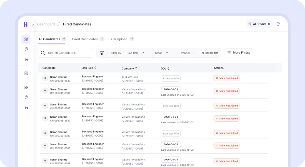This screenshot has width=305, height=167.
Task: Mark Sarah Sharma at Tata InfoTech as Not Joined
Action: click(x=226, y=78)
